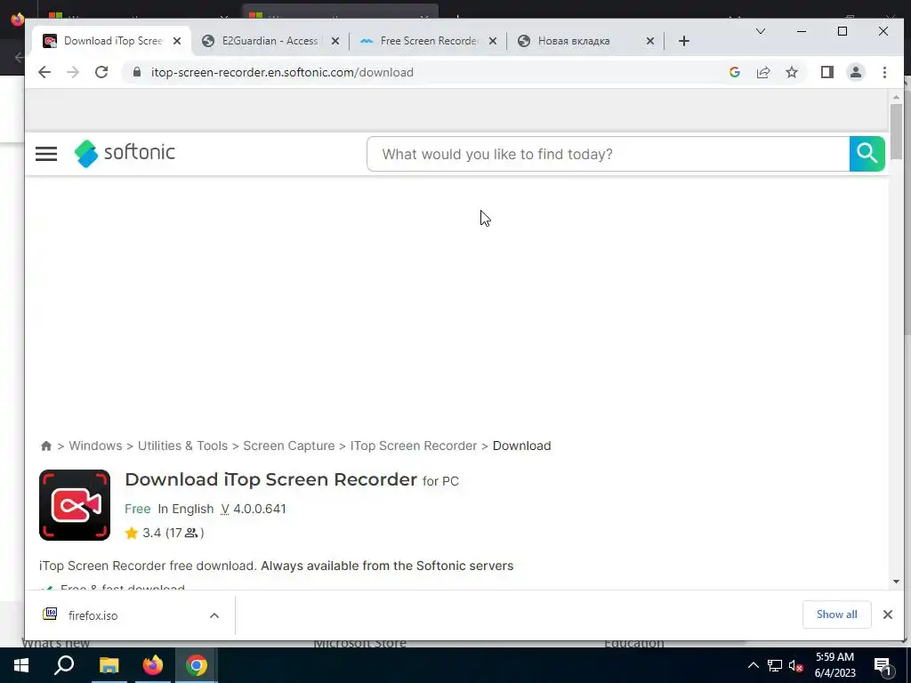Open firefox.iso download item

point(93,615)
